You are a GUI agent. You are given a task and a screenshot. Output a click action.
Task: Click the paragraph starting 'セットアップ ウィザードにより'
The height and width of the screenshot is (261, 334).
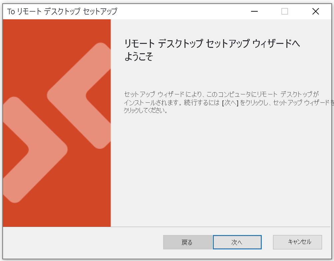point(229,102)
